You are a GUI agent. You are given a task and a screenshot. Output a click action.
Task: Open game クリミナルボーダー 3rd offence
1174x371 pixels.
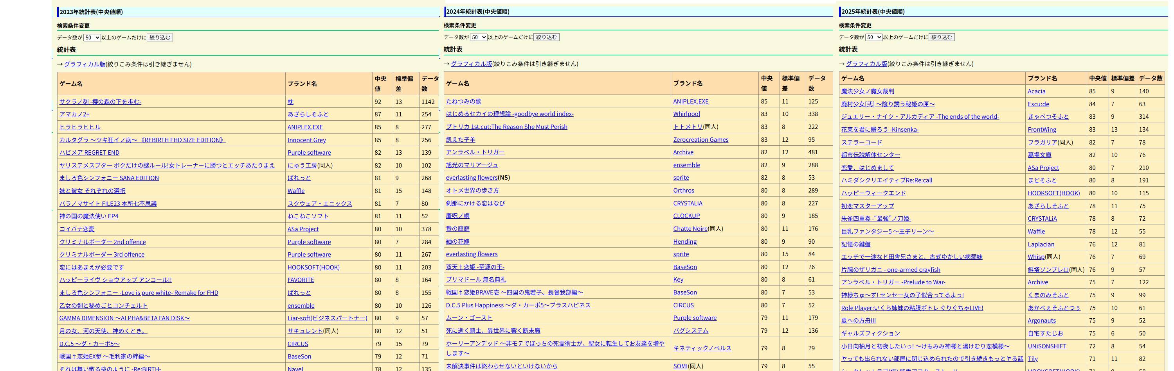[102, 255]
